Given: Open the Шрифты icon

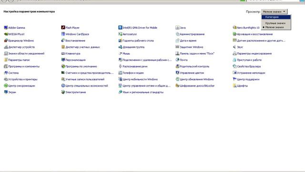Looking at the screenshot, I should (234, 86).
